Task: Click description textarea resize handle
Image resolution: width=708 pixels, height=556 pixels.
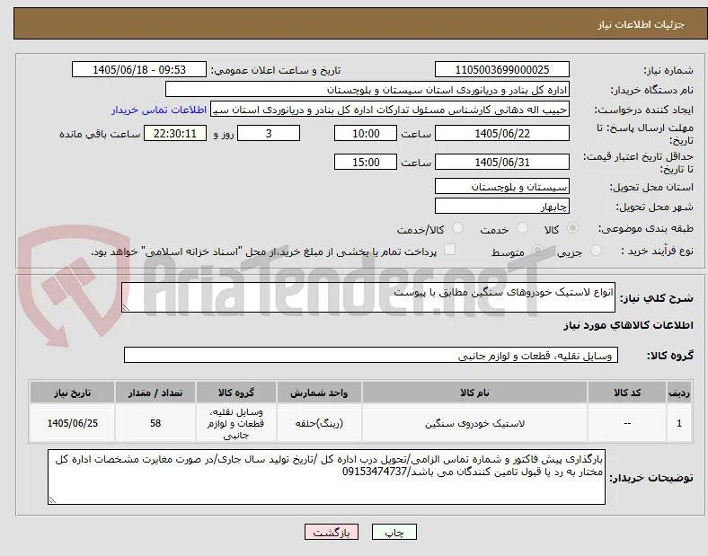Action: point(126,308)
